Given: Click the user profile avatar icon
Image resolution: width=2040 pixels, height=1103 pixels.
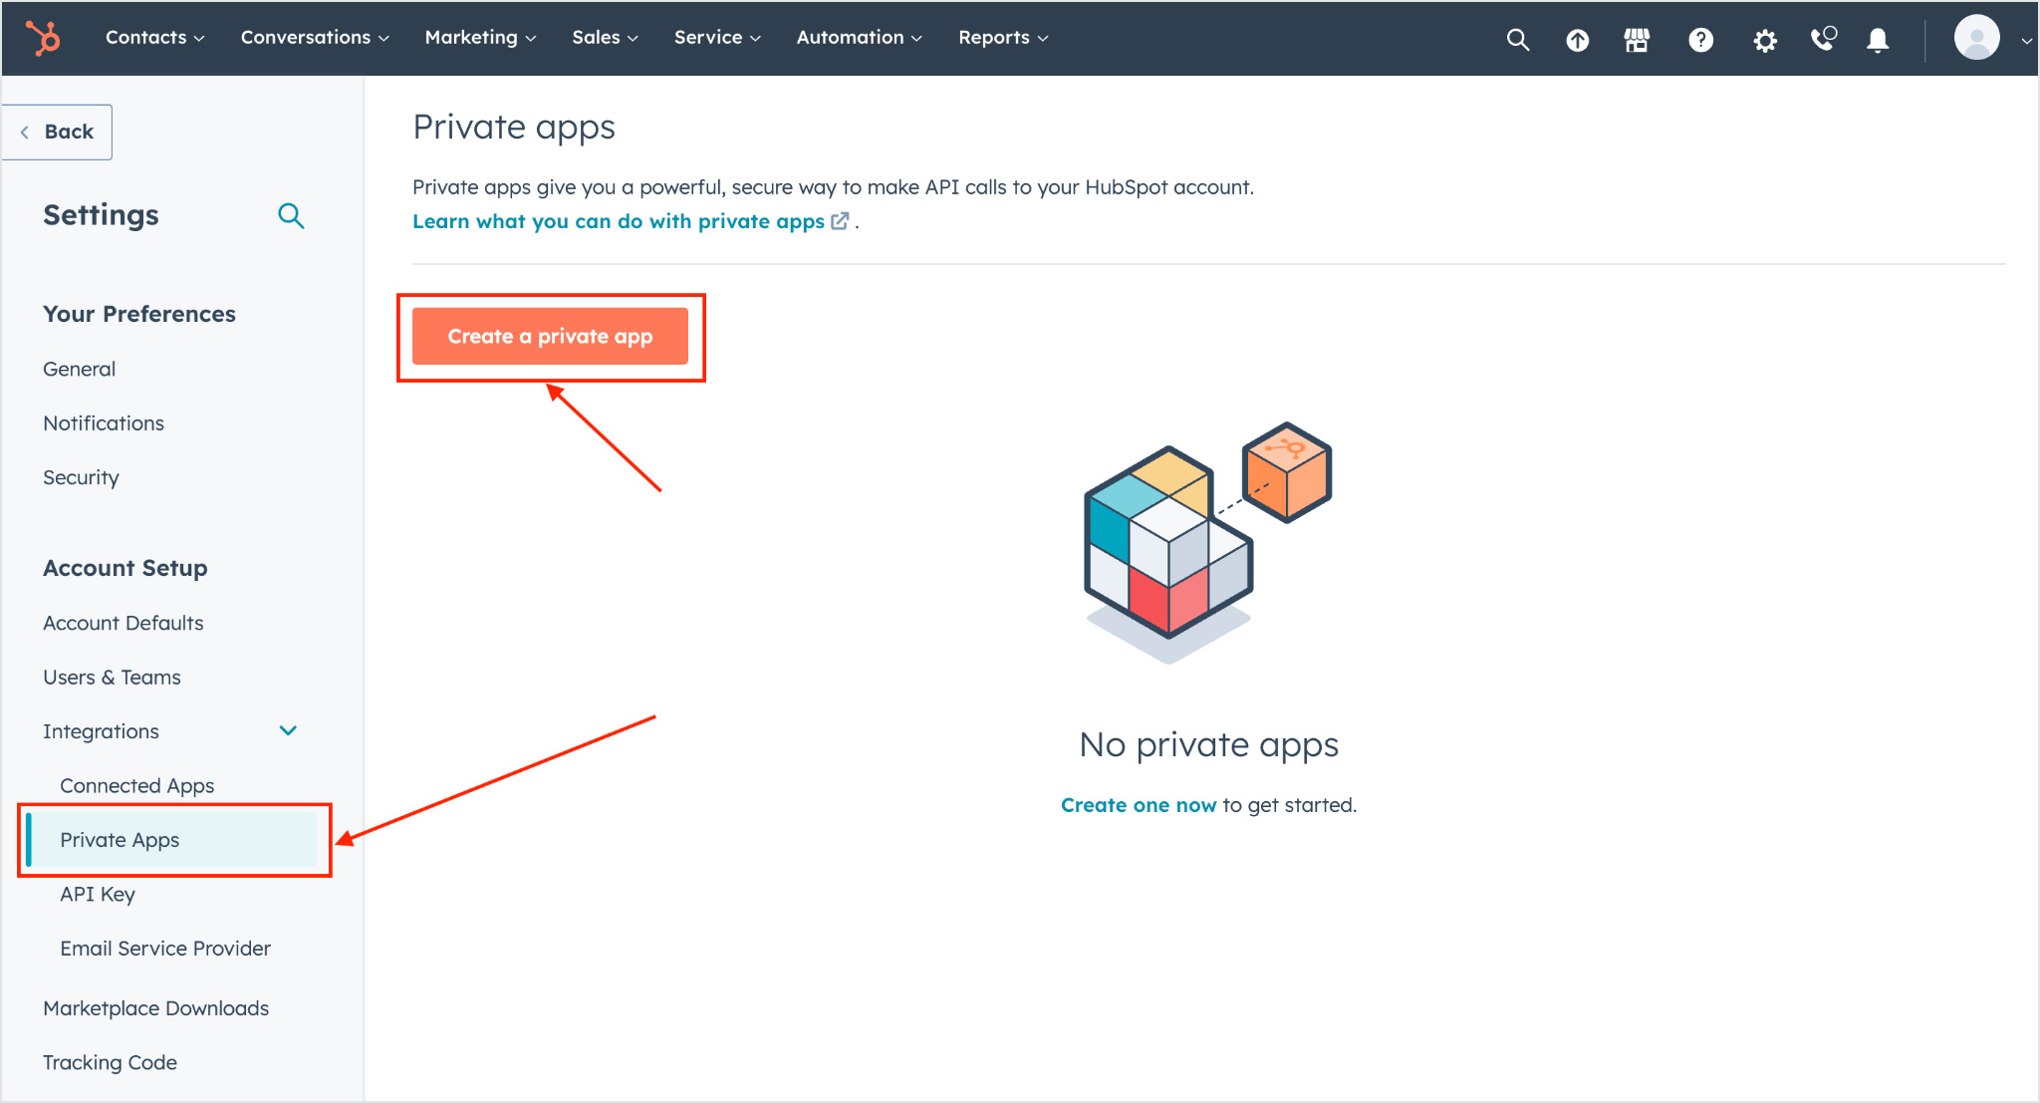Looking at the screenshot, I should click(1977, 37).
